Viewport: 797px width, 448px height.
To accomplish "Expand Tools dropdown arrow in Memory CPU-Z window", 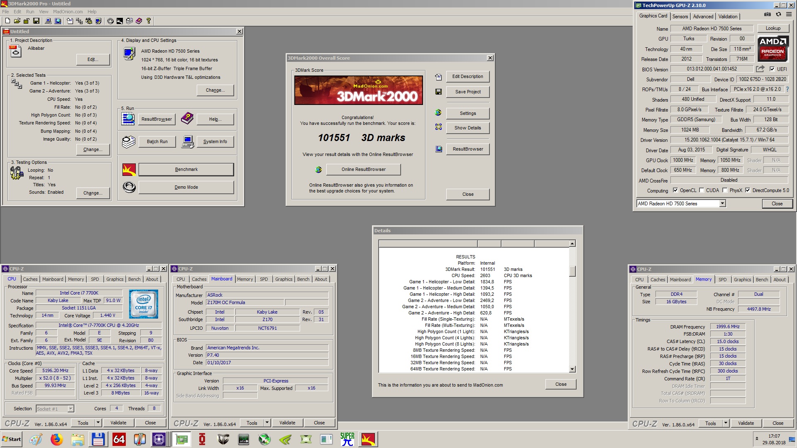I will click(726, 423).
